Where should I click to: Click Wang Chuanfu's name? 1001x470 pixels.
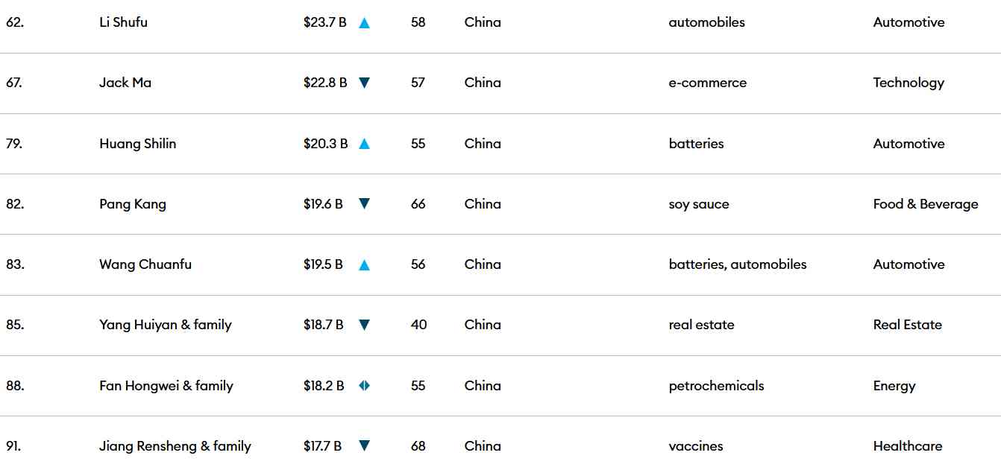(x=145, y=264)
